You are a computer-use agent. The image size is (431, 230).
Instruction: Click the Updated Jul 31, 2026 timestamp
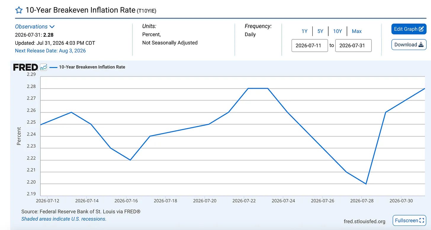pos(55,43)
